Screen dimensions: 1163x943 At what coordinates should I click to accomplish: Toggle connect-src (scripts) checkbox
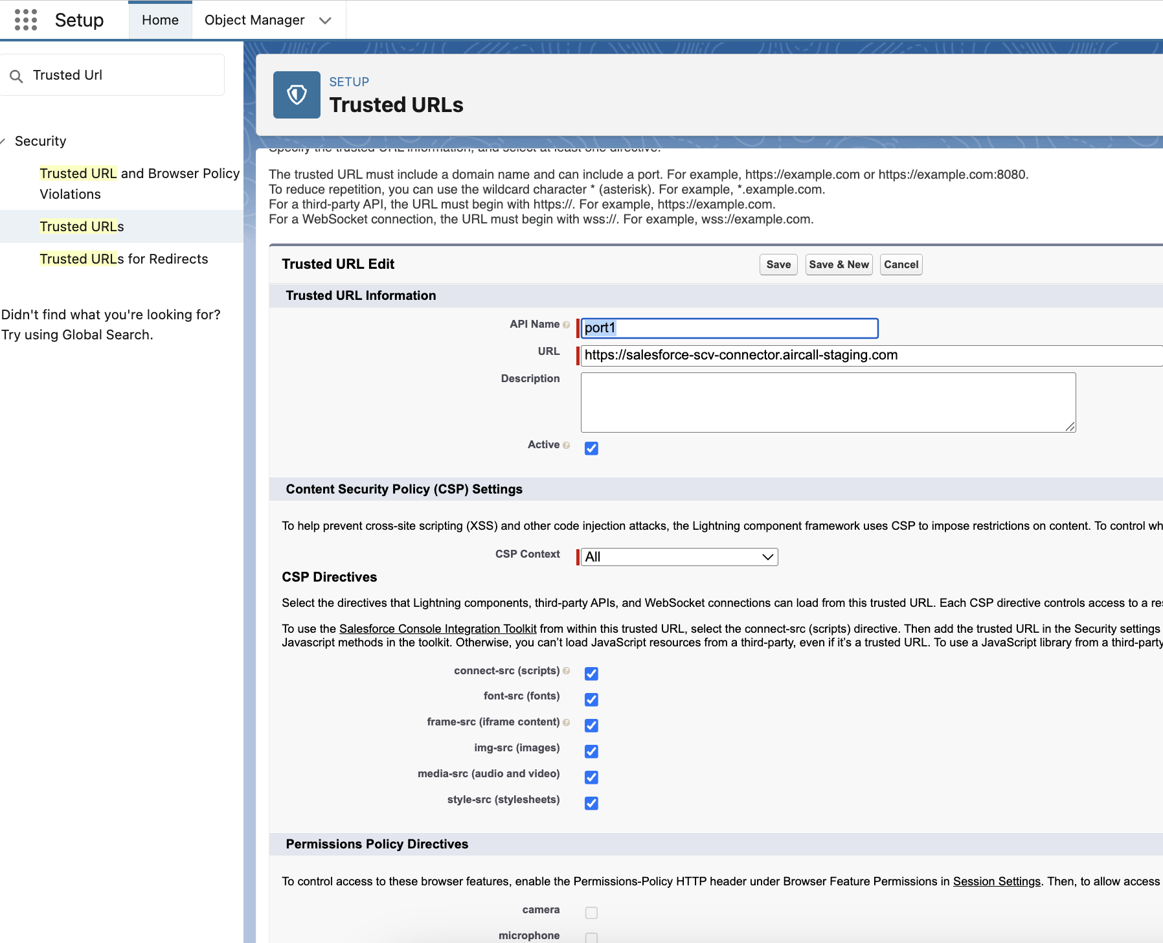tap(591, 674)
